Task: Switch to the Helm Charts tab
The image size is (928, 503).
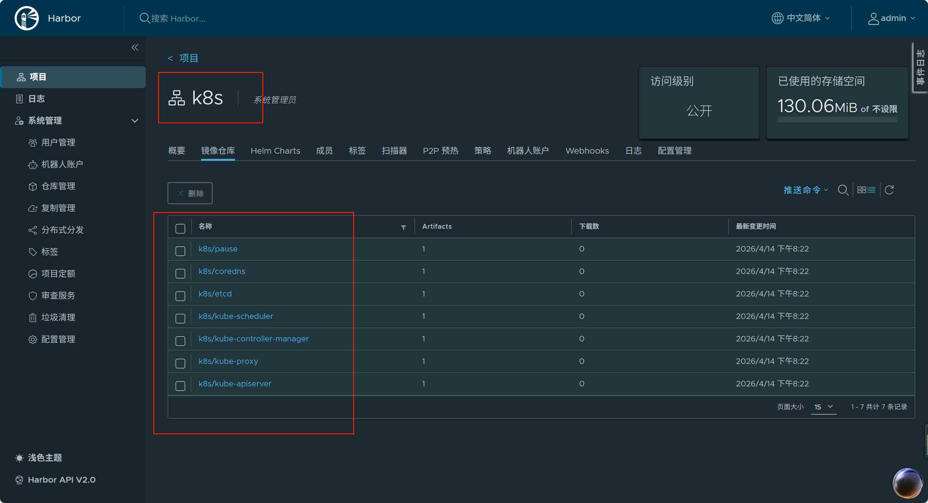Action: point(275,151)
